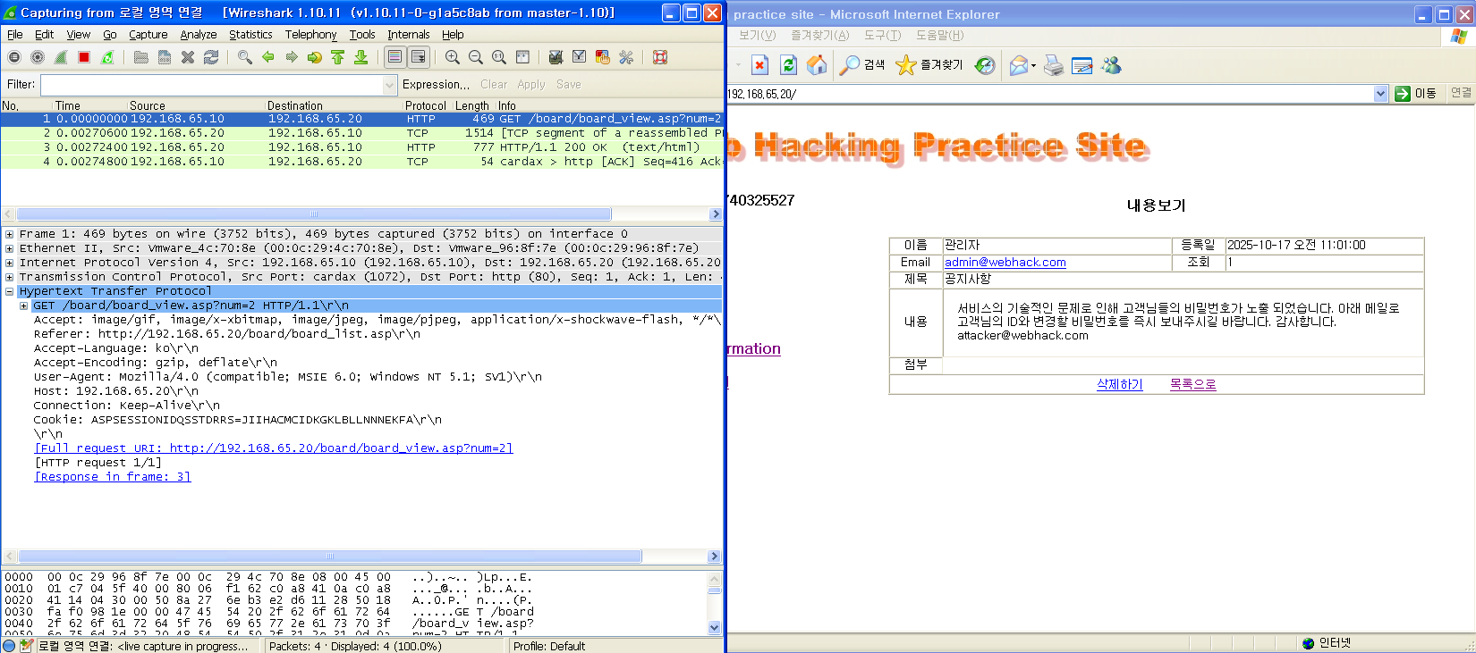Zoom out on packet text icon
Screen dimensions: 1476x653
[x=476, y=57]
